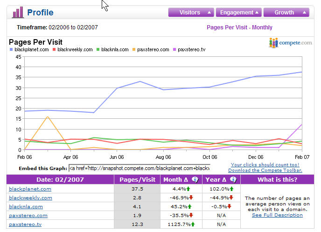The height and width of the screenshot is (232, 321).
Task: Open blackplanet.com link in table
Action: tap(30, 189)
